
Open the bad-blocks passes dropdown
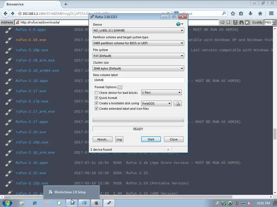pyautogui.click(x=161, y=92)
